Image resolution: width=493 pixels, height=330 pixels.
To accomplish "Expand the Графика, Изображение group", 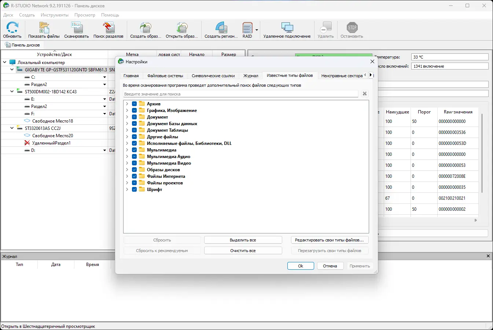I will pos(127,110).
